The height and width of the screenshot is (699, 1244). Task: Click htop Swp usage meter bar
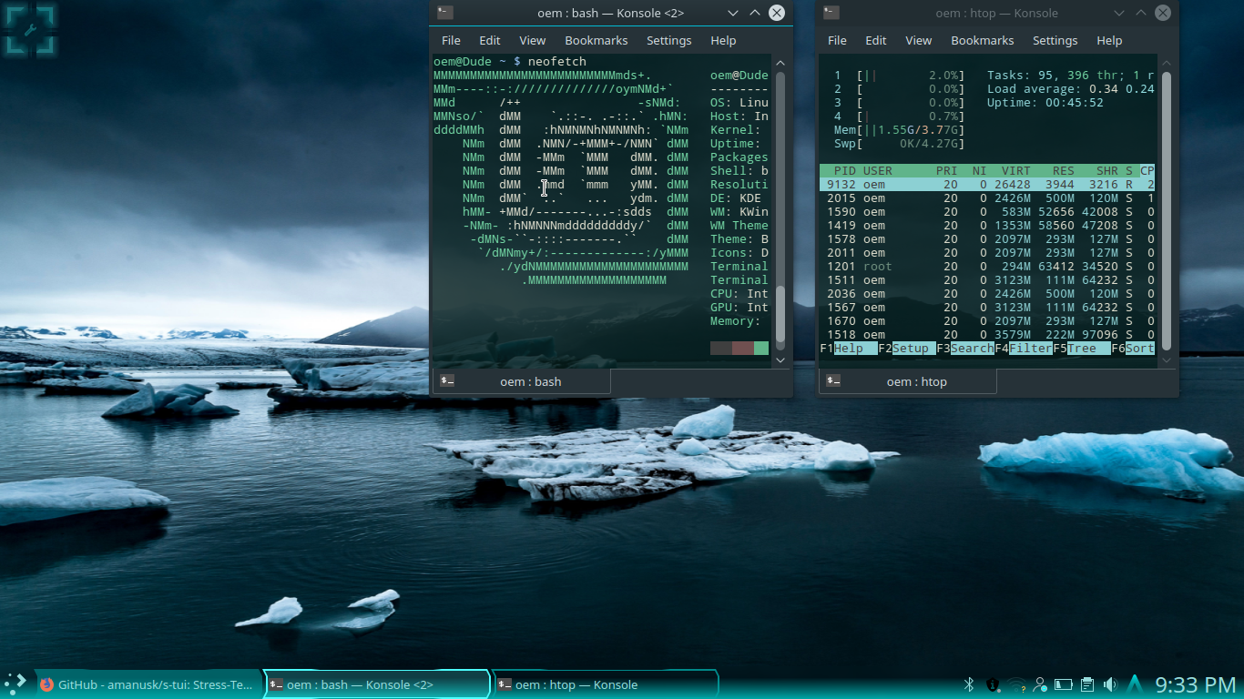click(x=899, y=144)
